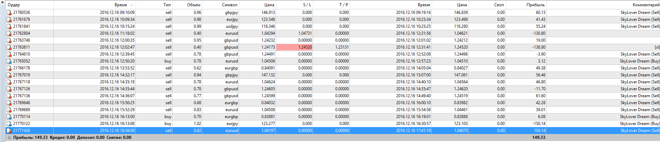The width and height of the screenshot is (660, 142).
Task: Click the profit value -150.14
Action: coord(539,124)
